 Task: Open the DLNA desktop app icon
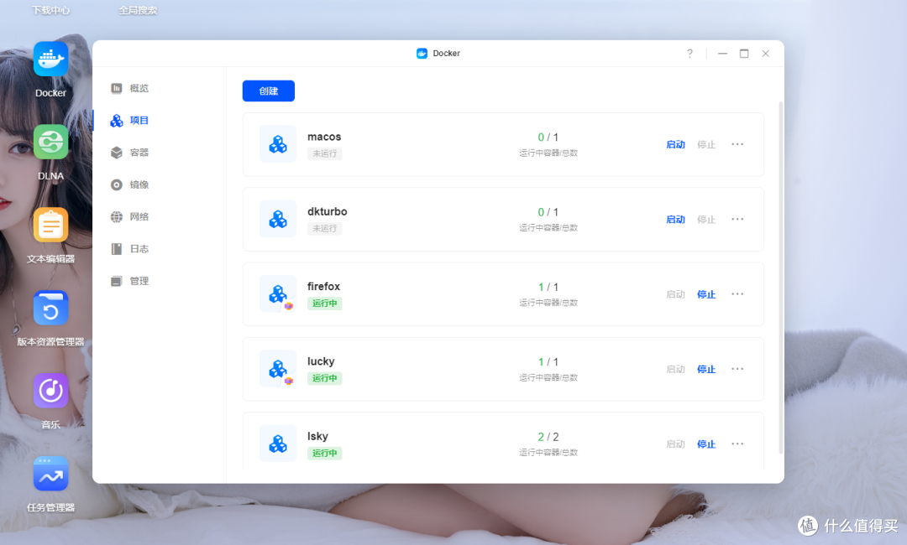[51, 142]
